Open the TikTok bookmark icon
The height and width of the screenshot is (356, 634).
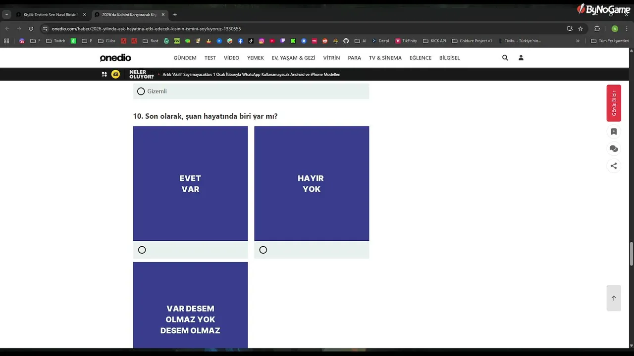pos(251,41)
